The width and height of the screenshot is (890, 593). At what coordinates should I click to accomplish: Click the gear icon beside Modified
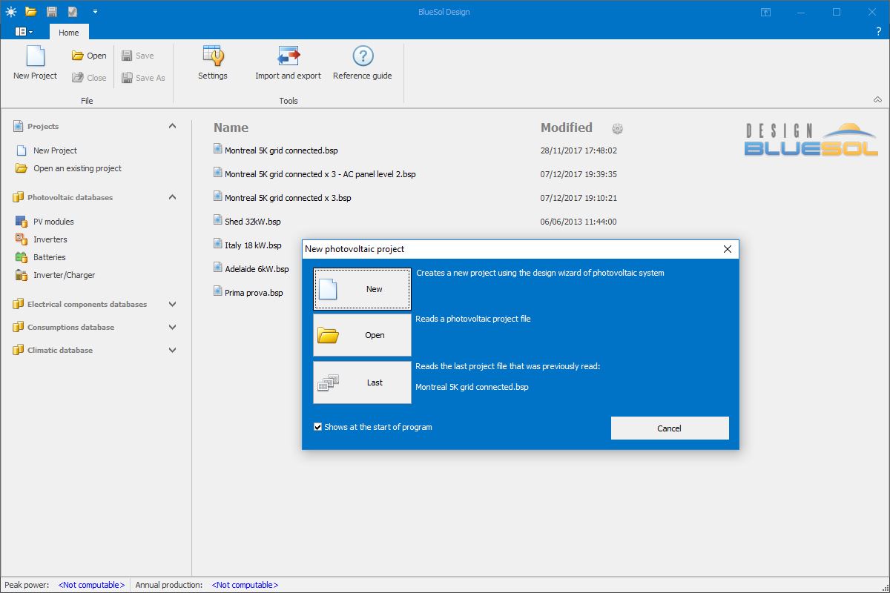point(617,128)
